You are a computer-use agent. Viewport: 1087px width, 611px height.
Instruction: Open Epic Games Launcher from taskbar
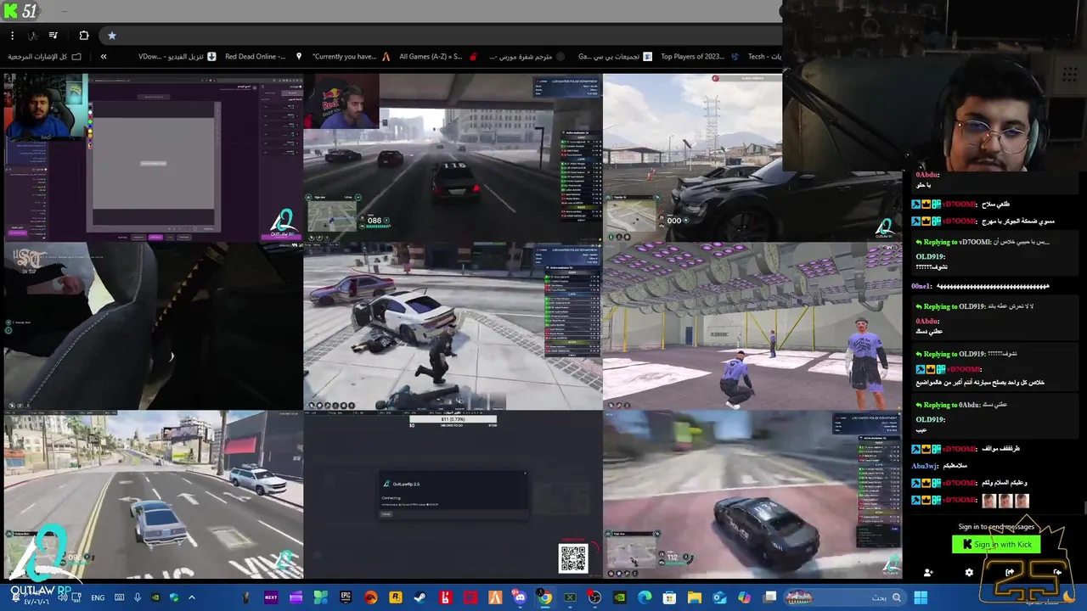346,597
